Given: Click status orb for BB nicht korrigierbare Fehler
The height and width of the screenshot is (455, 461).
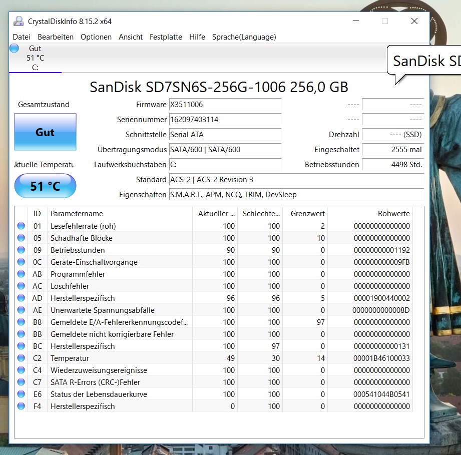Looking at the screenshot, I should (x=21, y=334).
